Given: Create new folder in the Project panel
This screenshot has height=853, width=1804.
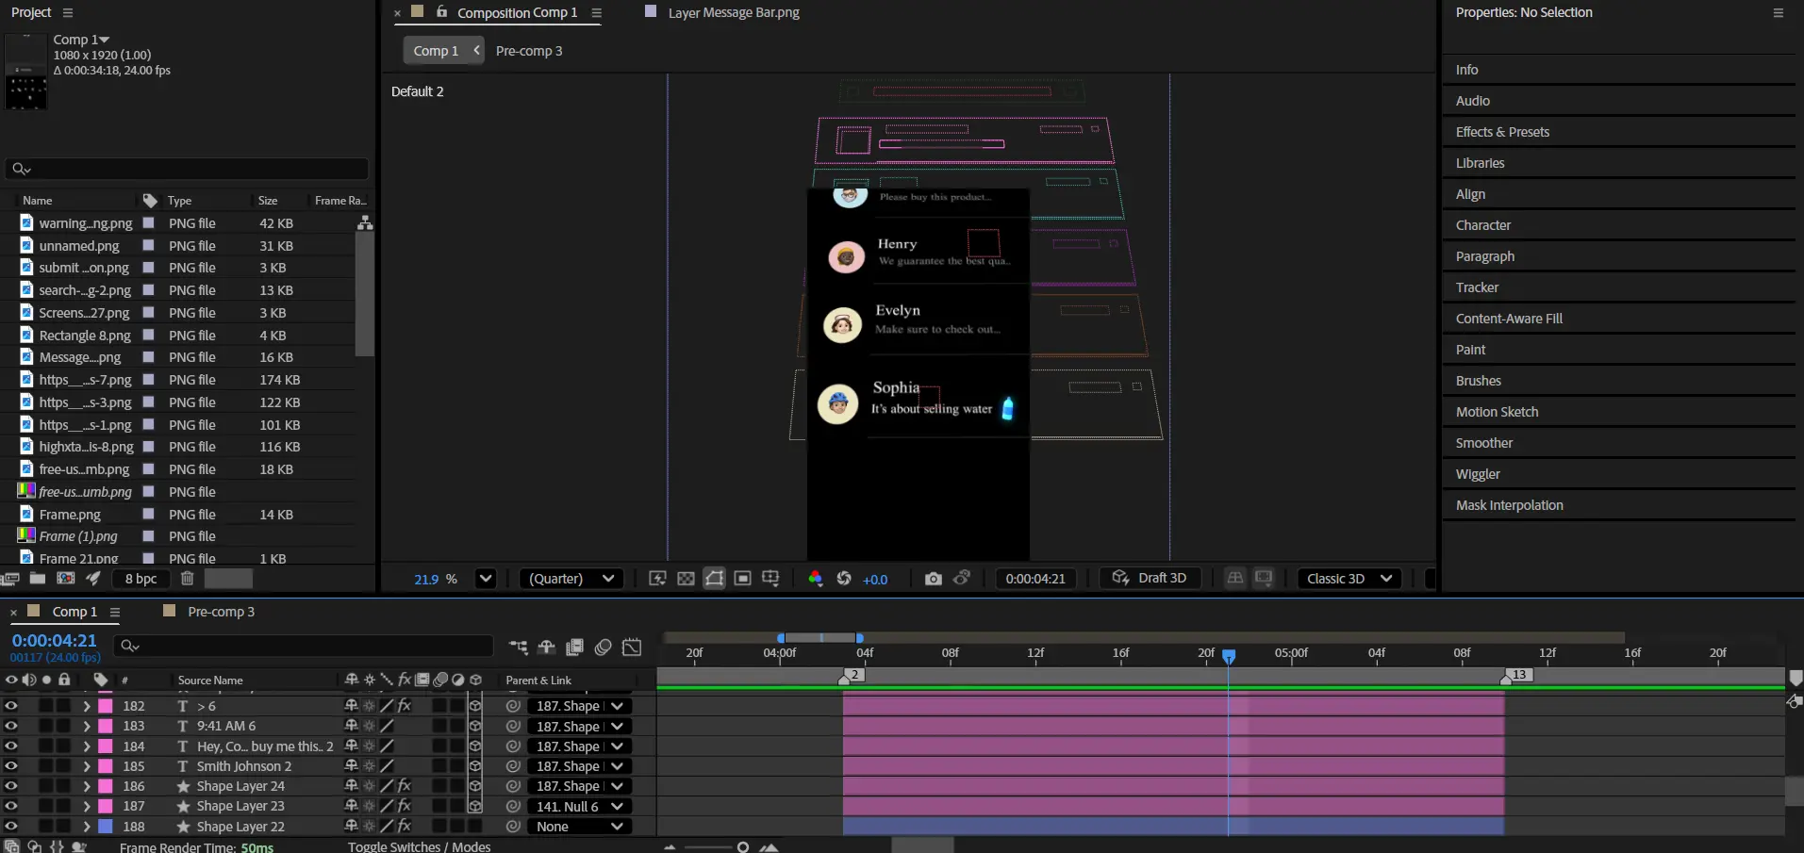Looking at the screenshot, I should click(x=38, y=579).
